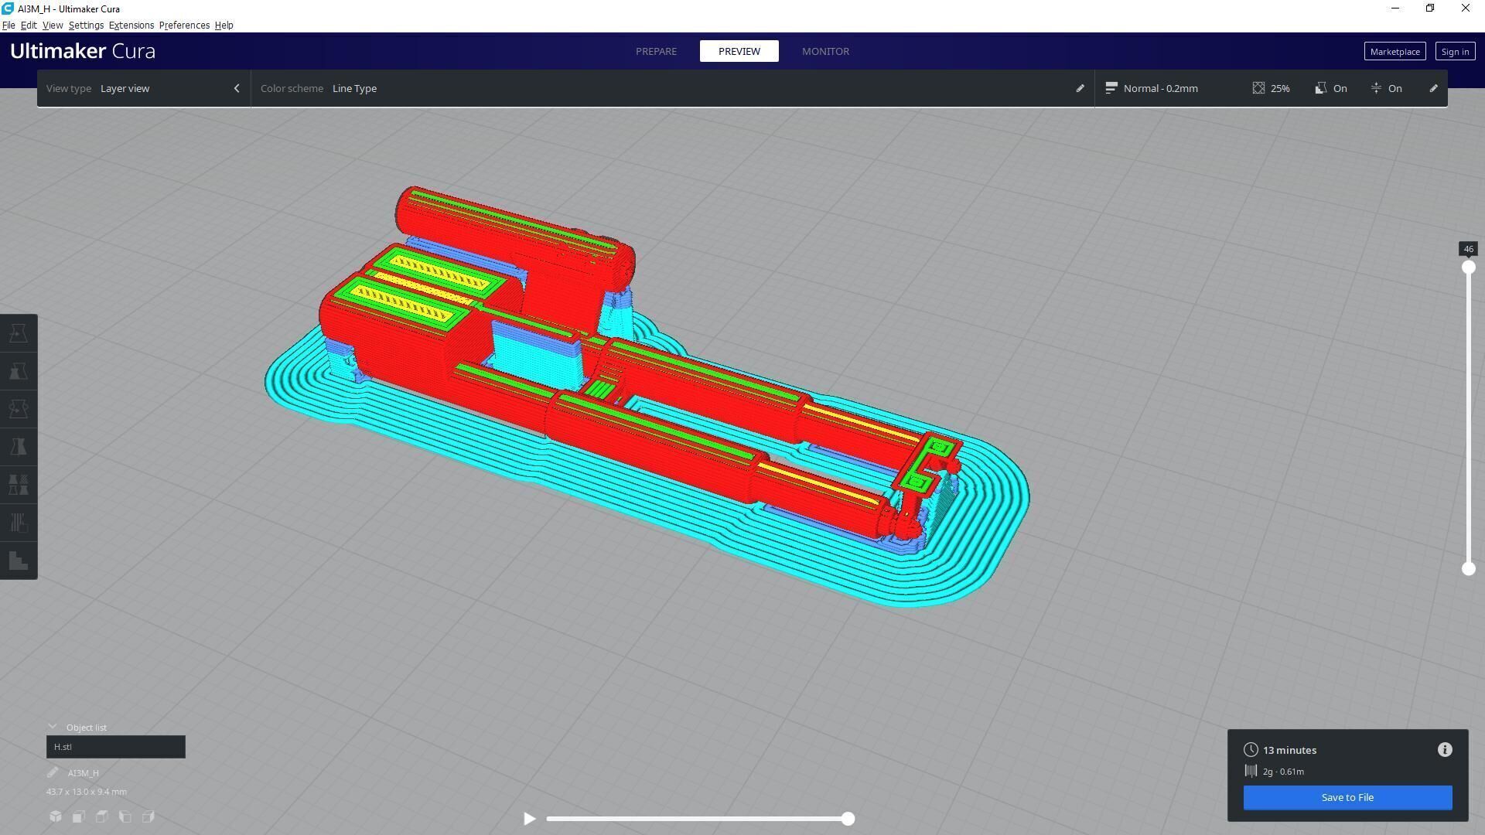The image size is (1485, 835).
Task: Open Per Model Settings tool
Action: (x=19, y=485)
